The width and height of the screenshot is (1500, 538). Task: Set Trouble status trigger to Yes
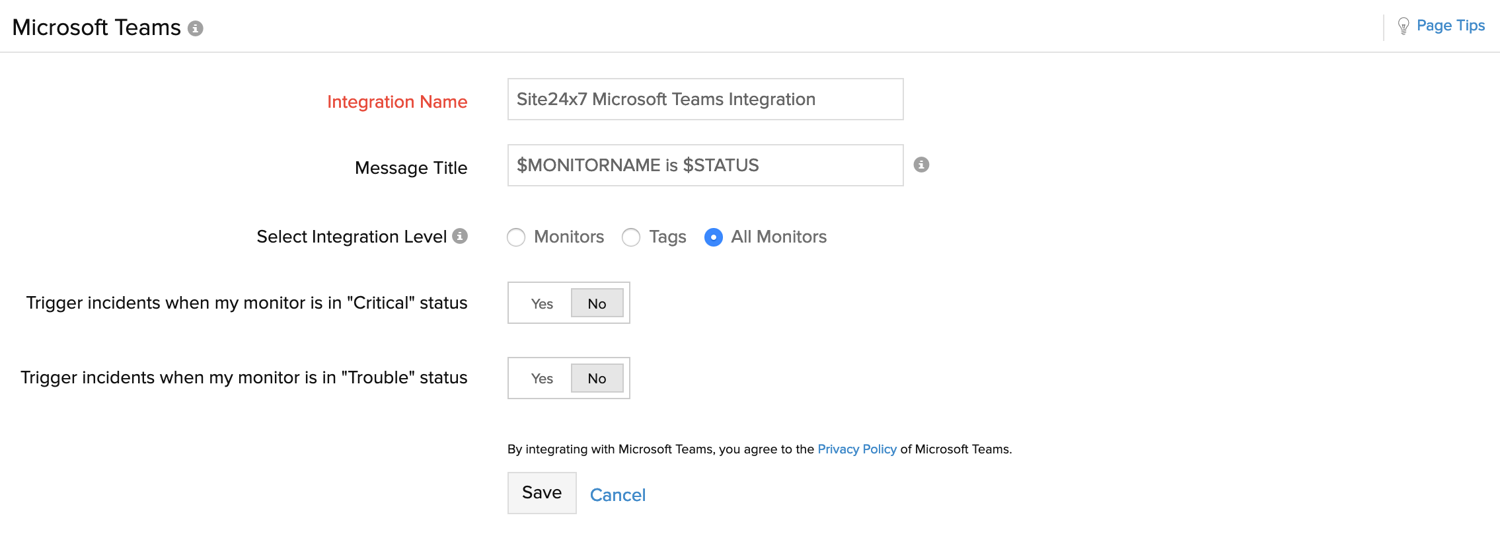(542, 378)
